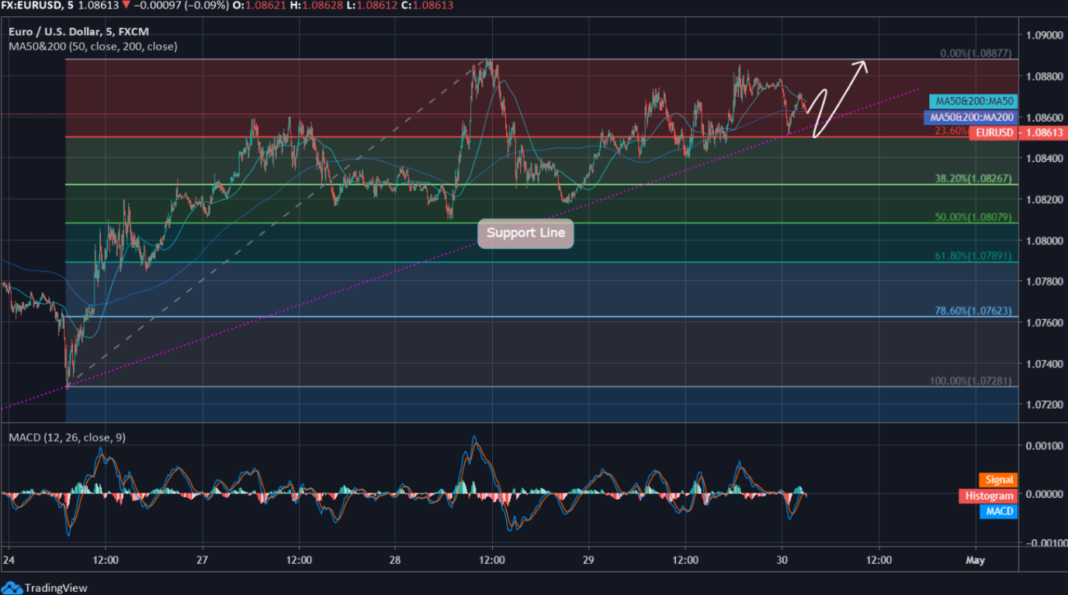The image size is (1068, 595).
Task: Select the 38.20% Fibonacci level label
Action: click(973, 178)
